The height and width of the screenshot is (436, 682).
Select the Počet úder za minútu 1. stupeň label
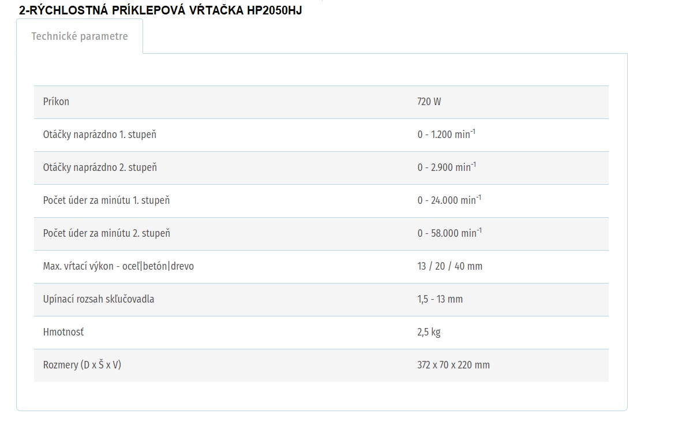[x=106, y=200]
